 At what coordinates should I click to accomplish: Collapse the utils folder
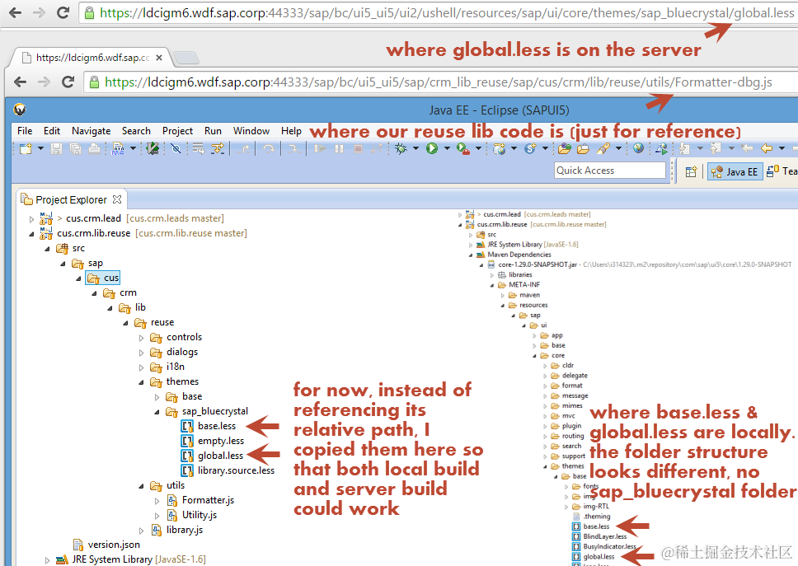click(x=142, y=486)
